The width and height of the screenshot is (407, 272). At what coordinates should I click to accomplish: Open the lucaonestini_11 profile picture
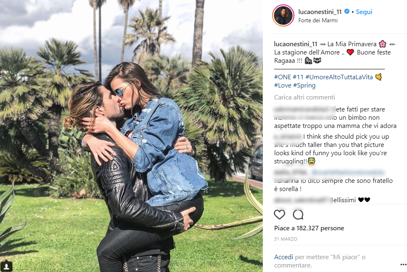point(283,16)
